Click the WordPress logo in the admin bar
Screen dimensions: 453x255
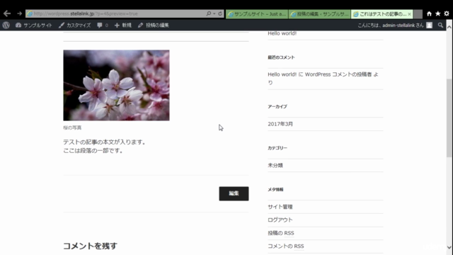6,25
